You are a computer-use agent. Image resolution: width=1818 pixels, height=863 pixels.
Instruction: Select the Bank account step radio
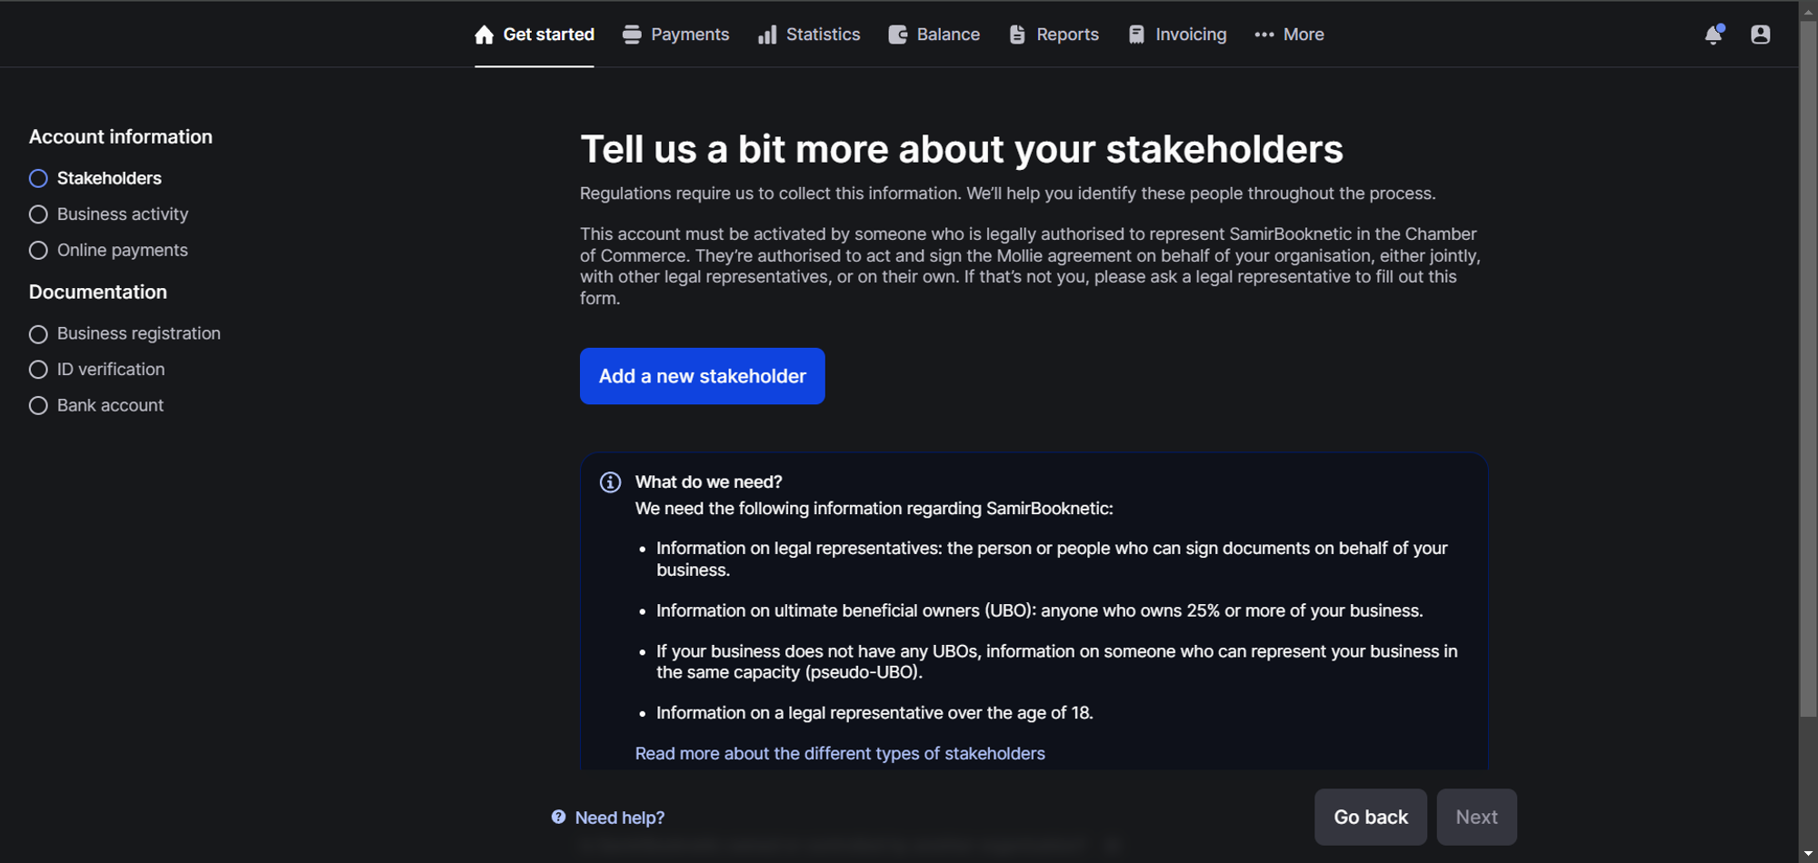[x=38, y=405]
